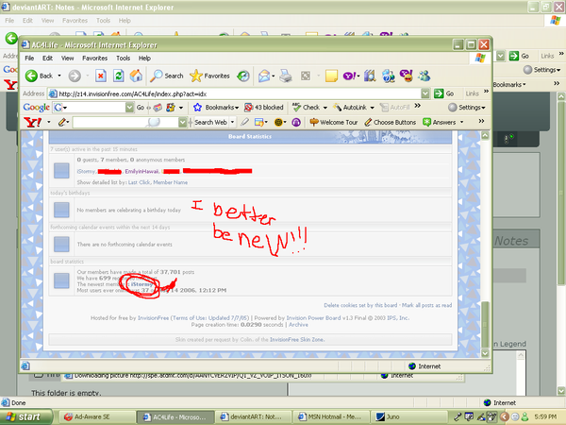Click AC4Life page scrollbar down arrow
566x425 pixels.
tap(485, 353)
